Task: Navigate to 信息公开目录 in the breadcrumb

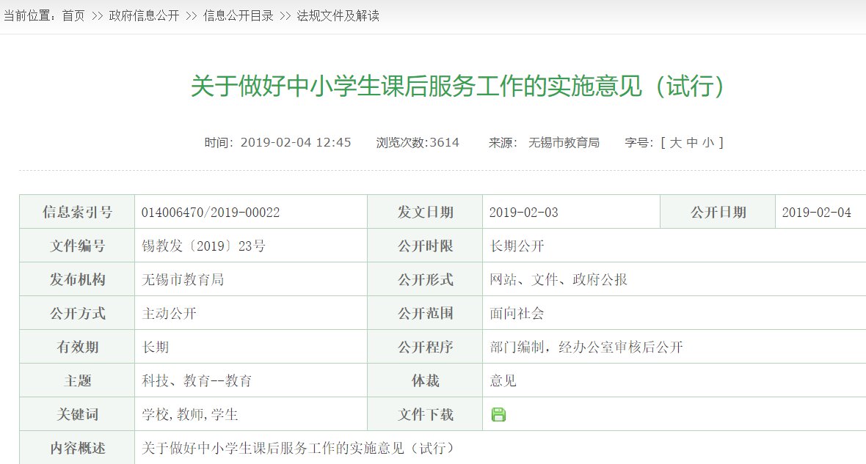Action: tap(238, 15)
